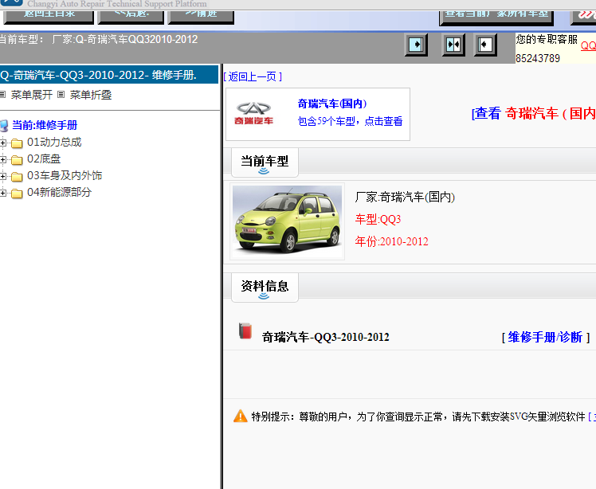Expand the 03车身及内外饰 folder node
596x489 pixels.
pos(3,176)
